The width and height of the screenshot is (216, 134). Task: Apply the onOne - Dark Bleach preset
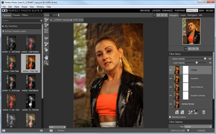point(31,83)
